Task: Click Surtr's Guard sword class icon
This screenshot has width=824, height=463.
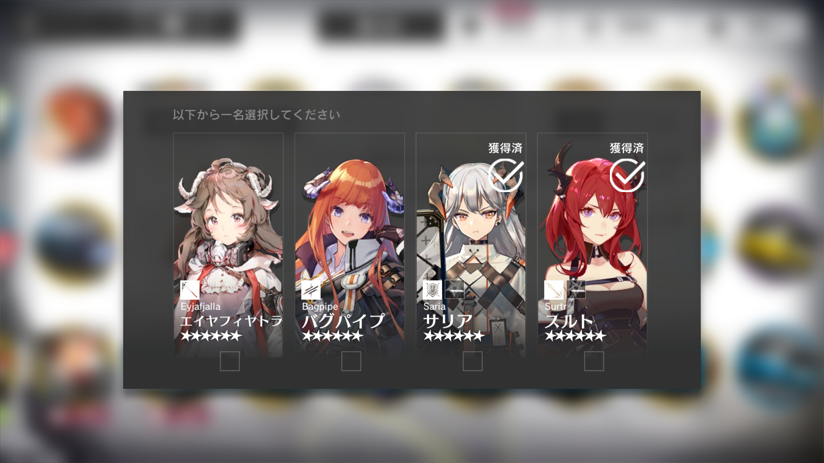Action: pyautogui.click(x=554, y=290)
